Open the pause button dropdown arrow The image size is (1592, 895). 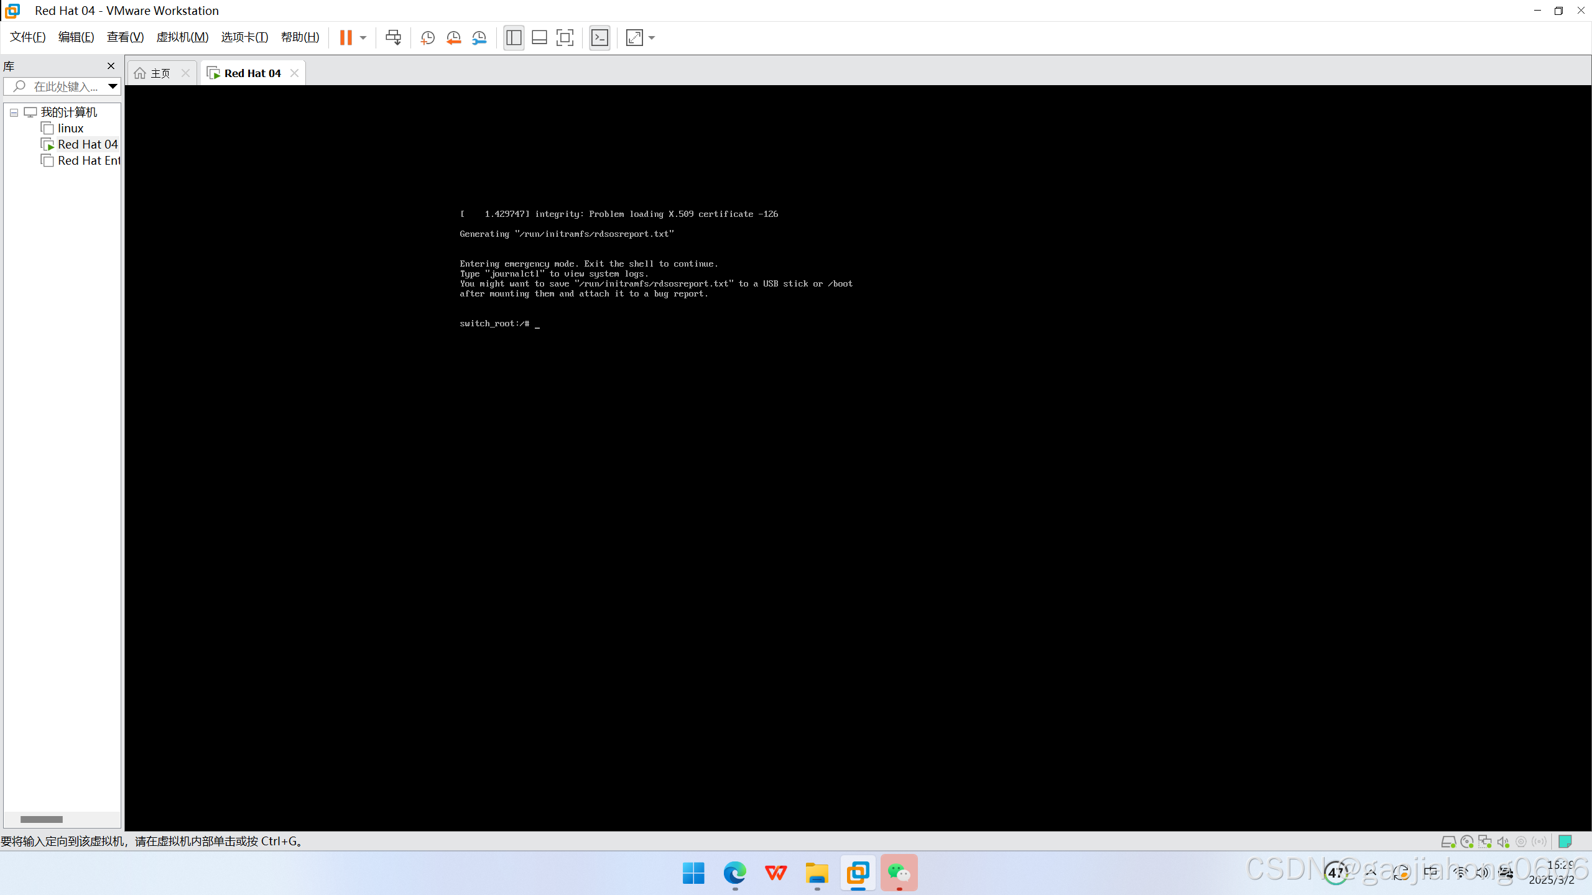[364, 37]
